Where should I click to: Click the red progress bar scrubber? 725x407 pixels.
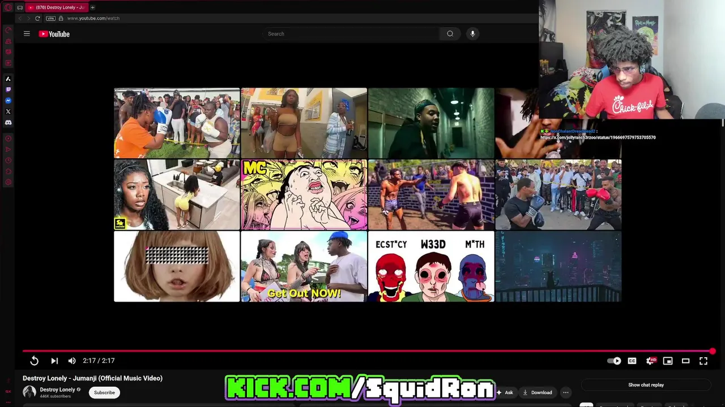pos(713,351)
